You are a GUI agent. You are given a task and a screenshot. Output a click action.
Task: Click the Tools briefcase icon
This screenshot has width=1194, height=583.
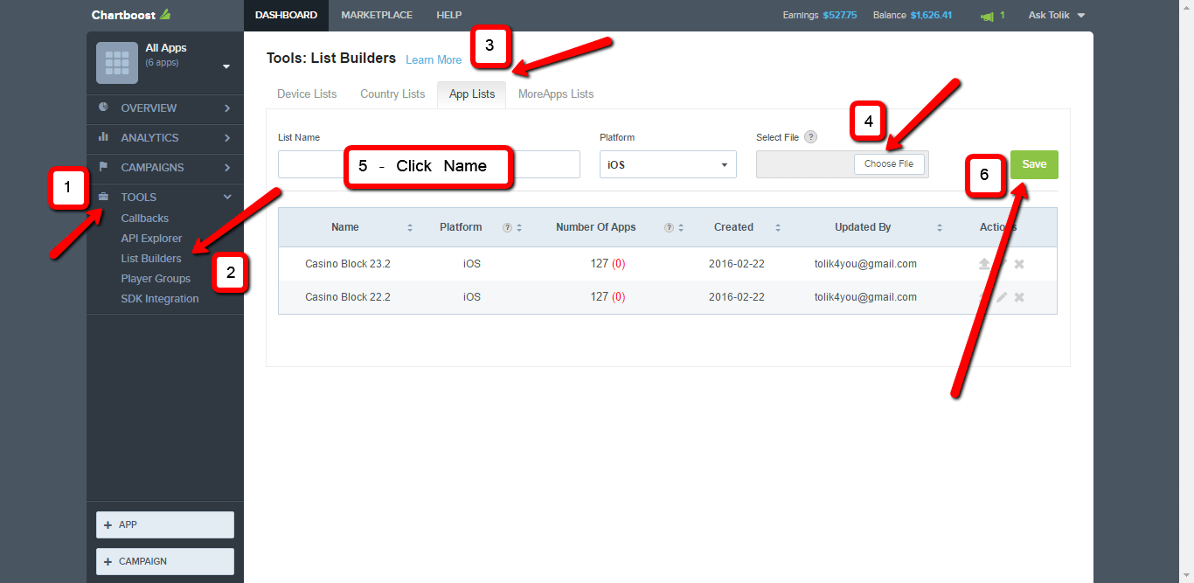(x=103, y=197)
